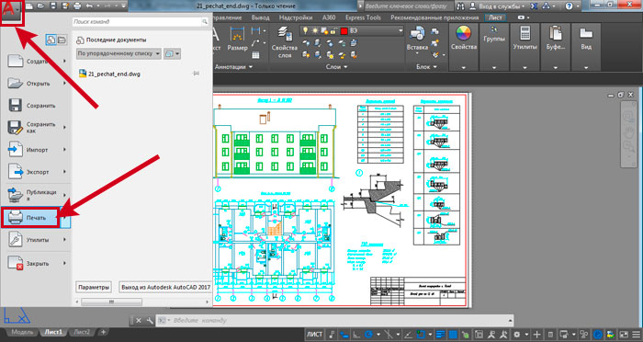Toggle hardware acceleration blue icon in status bar
Viewport: 643px width, 342px height.
tap(598, 335)
